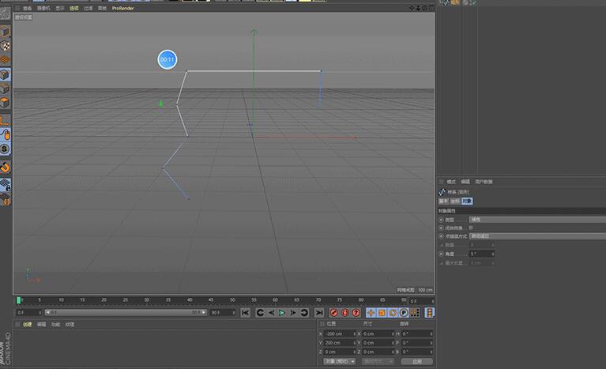Toggle locked workplane icon
Image resolution: width=606 pixels, height=369 pixels.
(5, 185)
